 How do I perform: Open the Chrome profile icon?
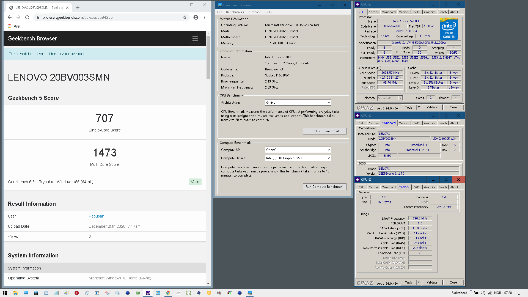point(196,17)
